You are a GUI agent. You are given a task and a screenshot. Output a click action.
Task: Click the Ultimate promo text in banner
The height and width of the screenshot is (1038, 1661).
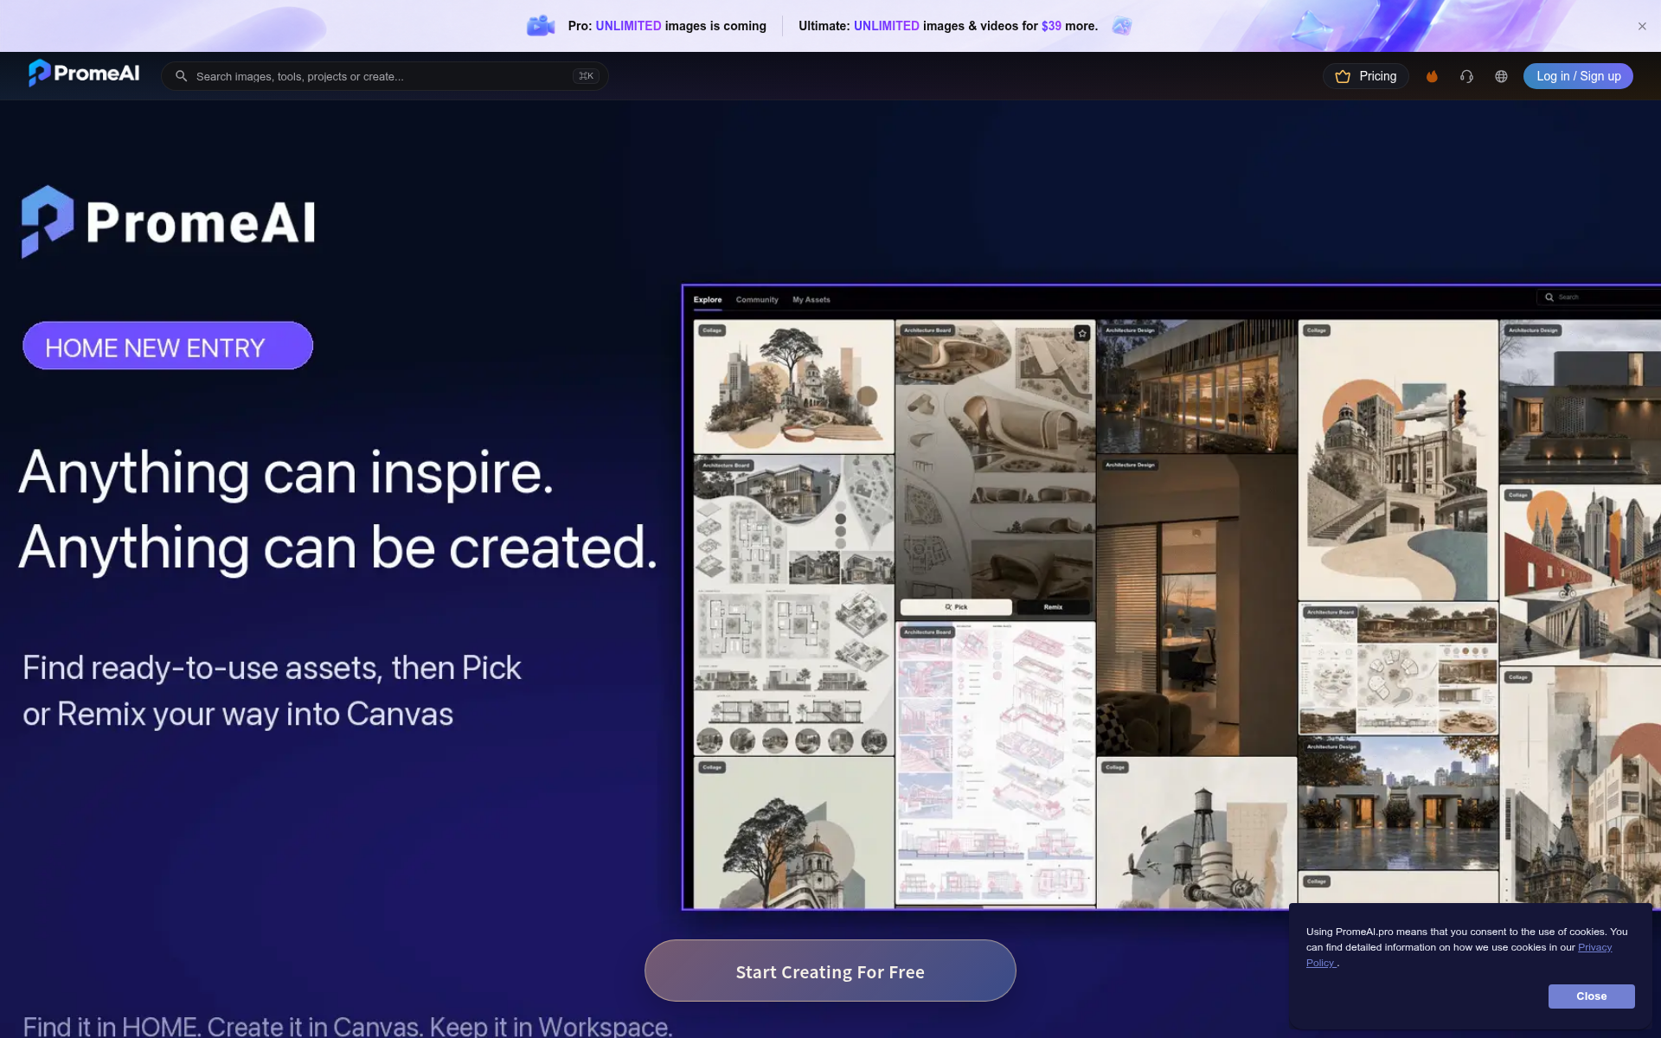tap(947, 26)
